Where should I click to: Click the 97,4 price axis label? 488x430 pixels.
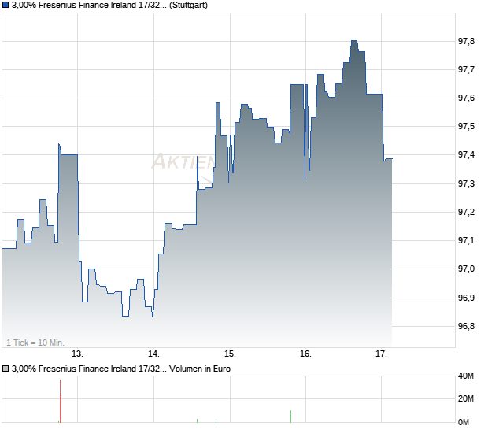point(466,154)
